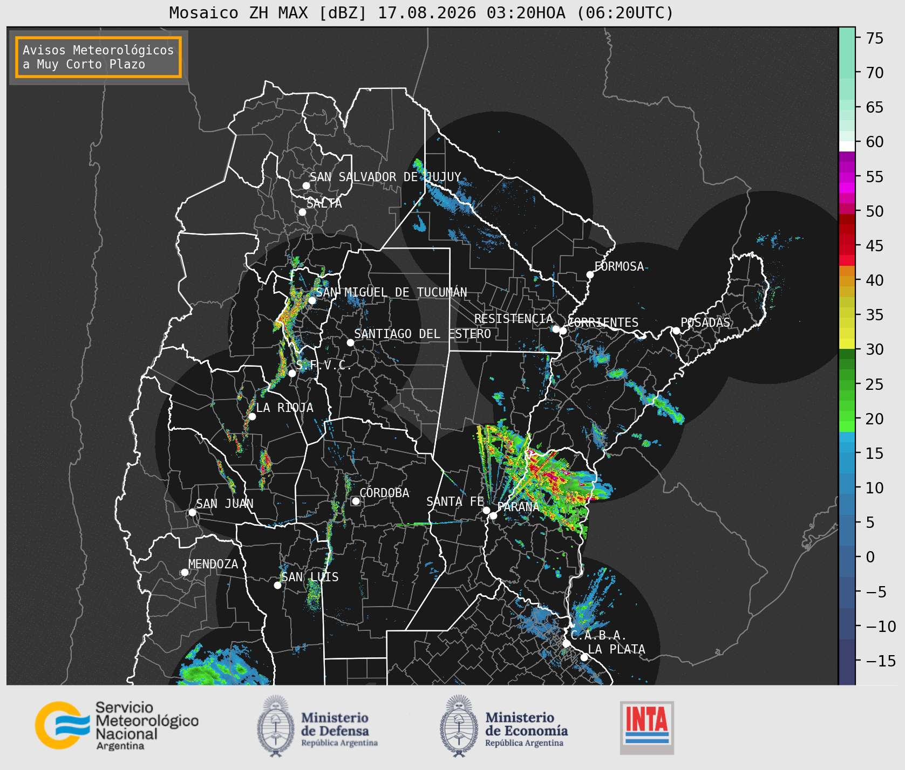Image resolution: width=905 pixels, height=770 pixels.
Task: Click the La Plata city marker
Action: (x=584, y=657)
